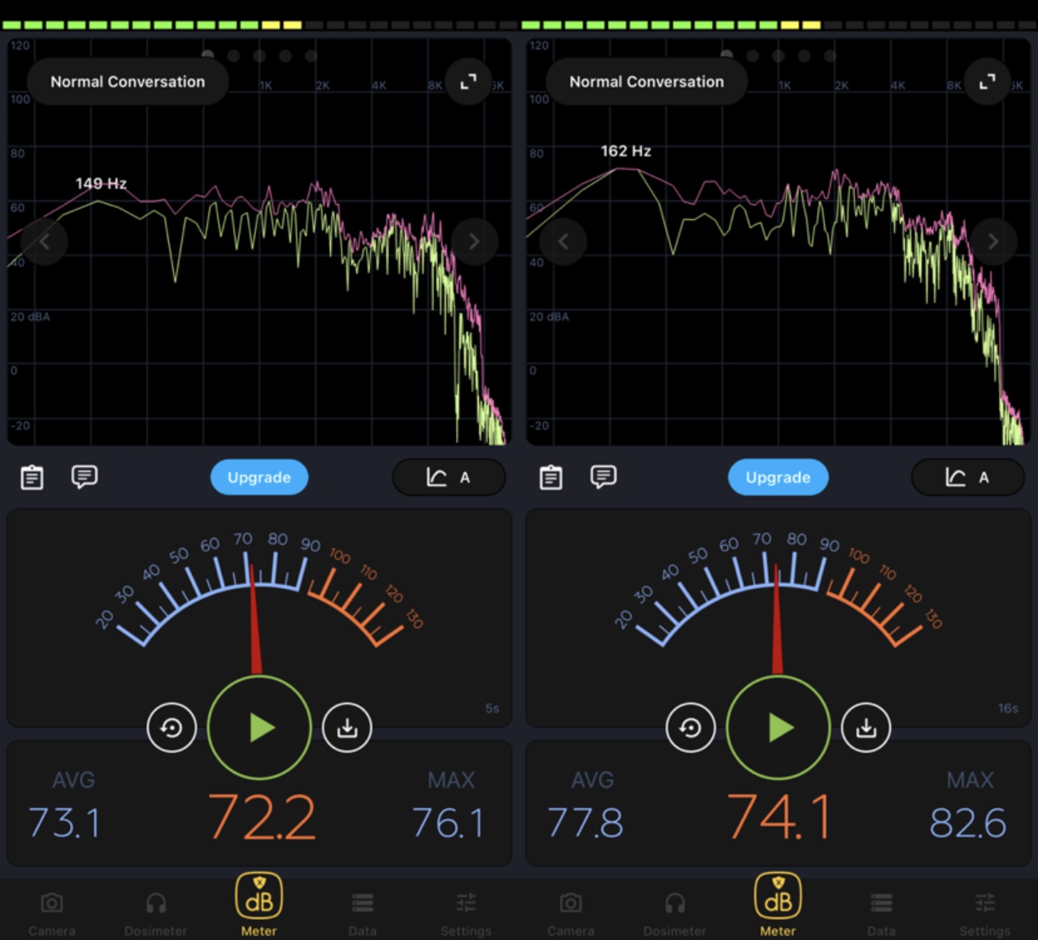Click reset history icon in left panel
This screenshot has width=1038, height=940.
(171, 728)
